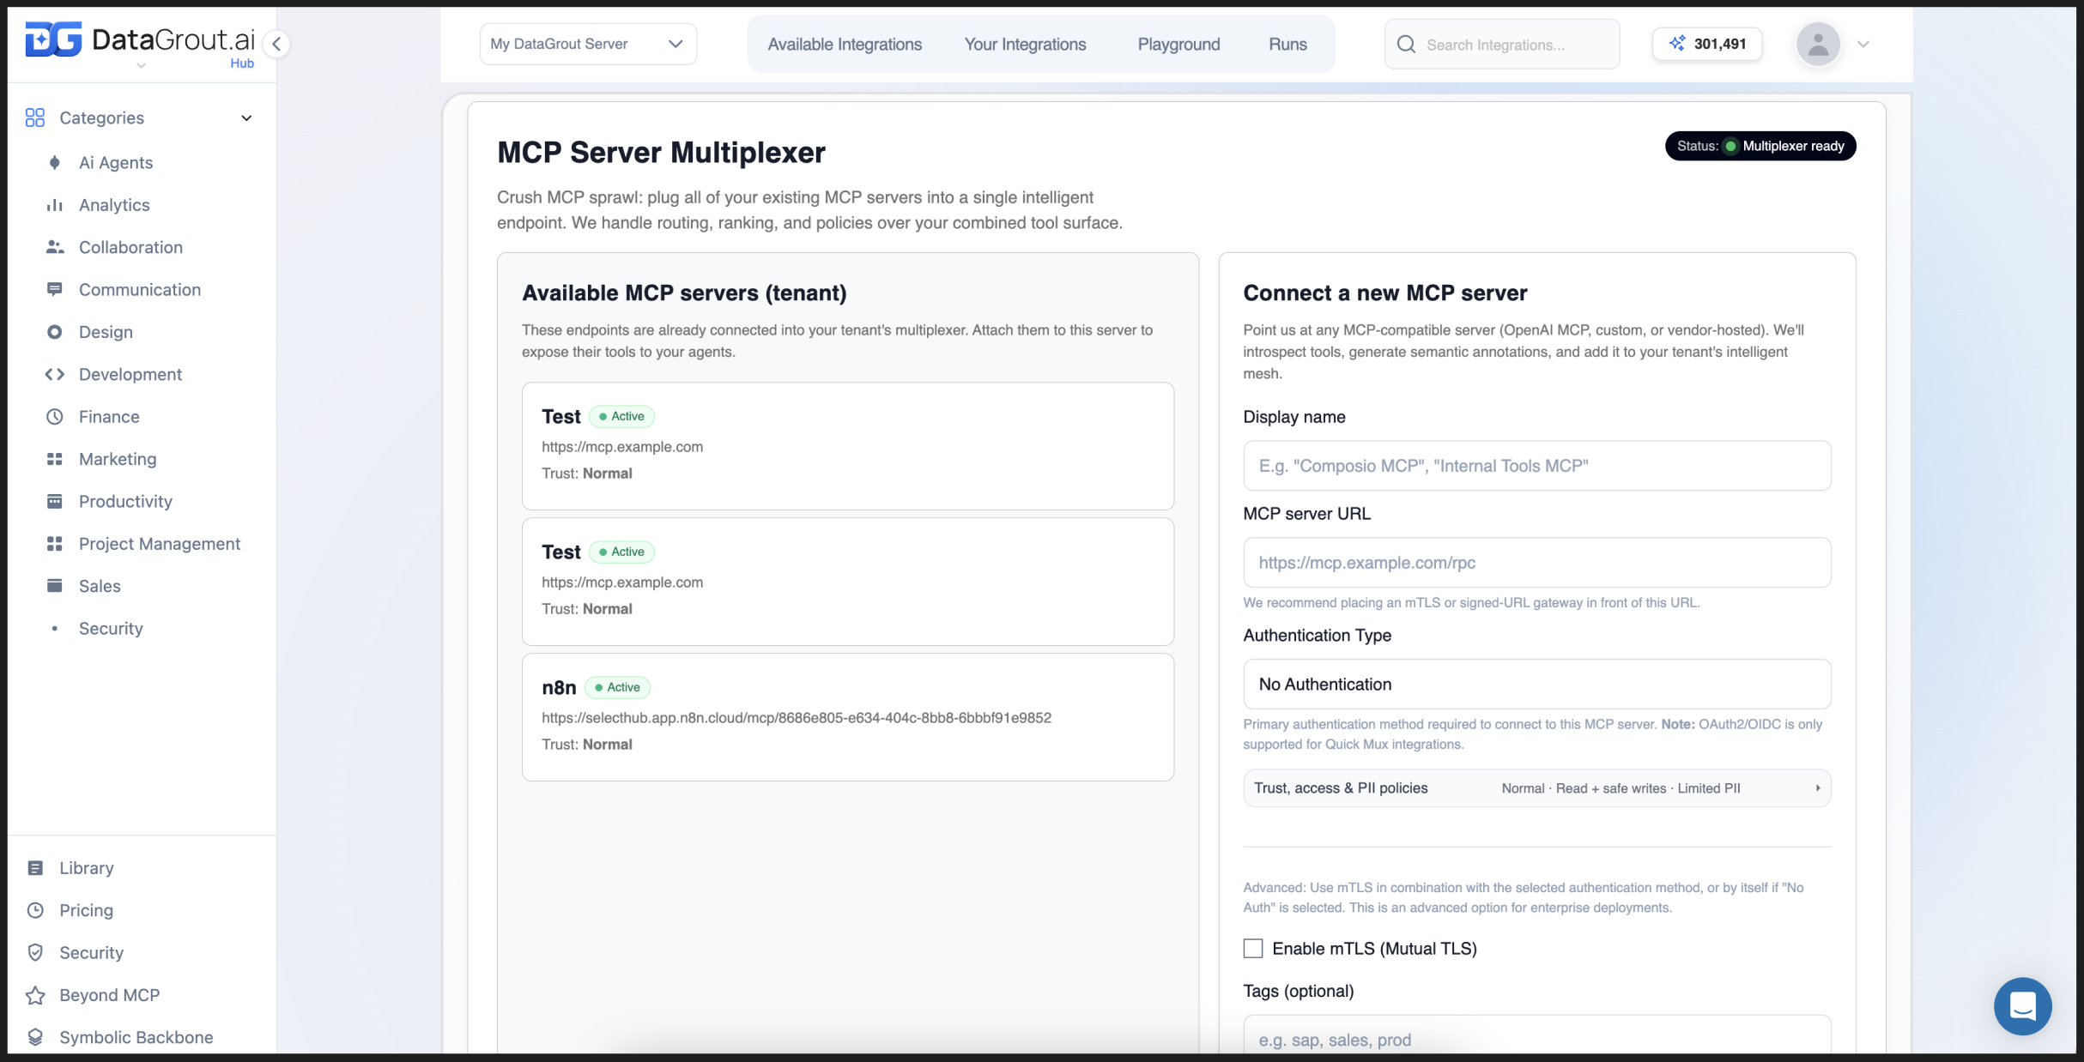The image size is (2084, 1062).
Task: Open the My DataGrout Server dropdown
Action: coord(588,44)
